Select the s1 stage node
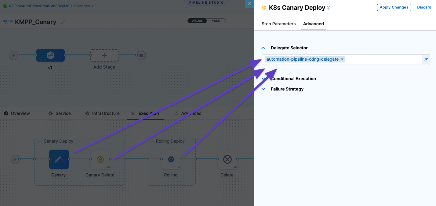Image resolution: width=436 pixels, height=206 pixels. (50, 55)
